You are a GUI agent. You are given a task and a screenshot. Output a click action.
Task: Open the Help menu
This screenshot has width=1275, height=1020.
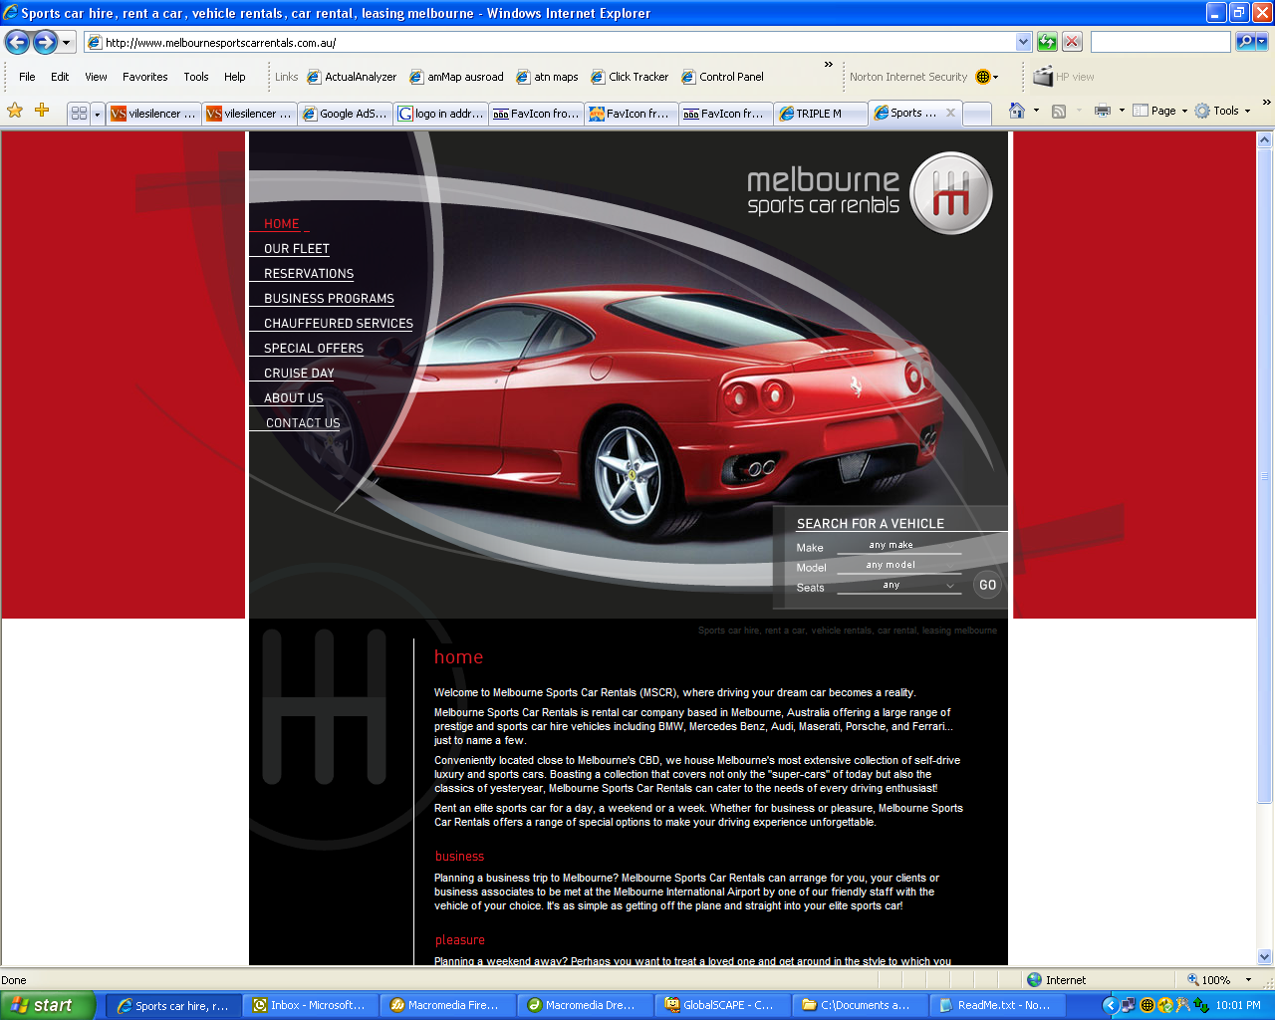(x=234, y=77)
